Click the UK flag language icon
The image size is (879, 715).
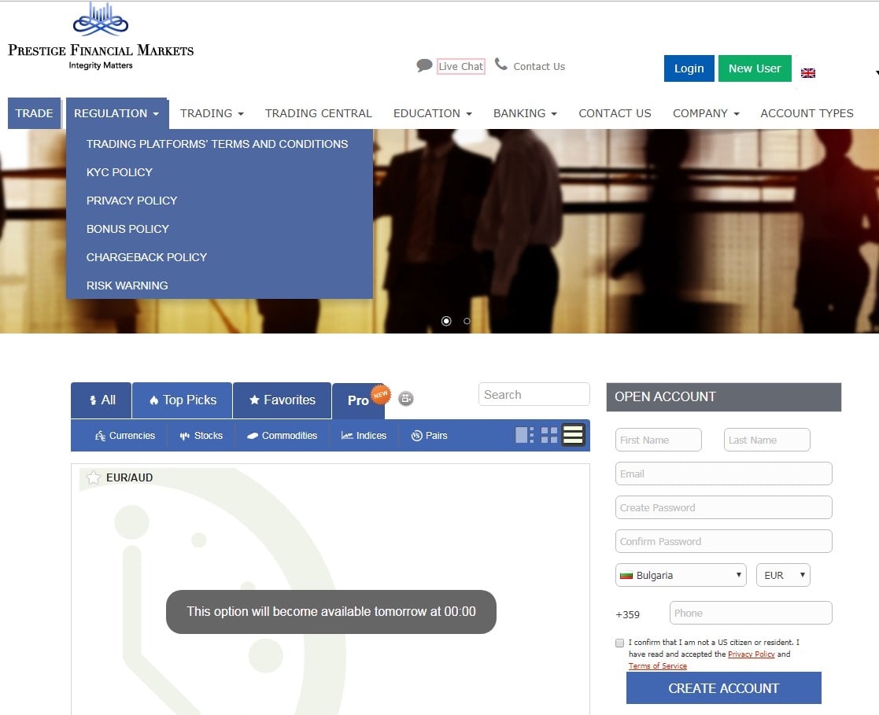[808, 73]
